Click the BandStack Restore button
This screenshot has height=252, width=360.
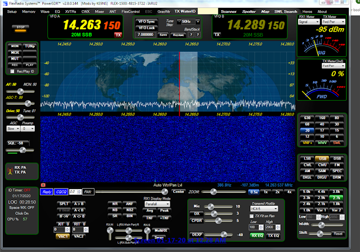coord(178,35)
